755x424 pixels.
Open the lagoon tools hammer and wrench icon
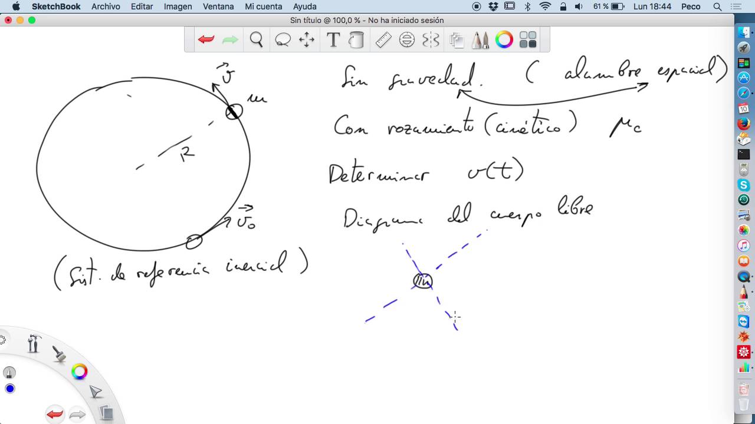tap(33, 343)
